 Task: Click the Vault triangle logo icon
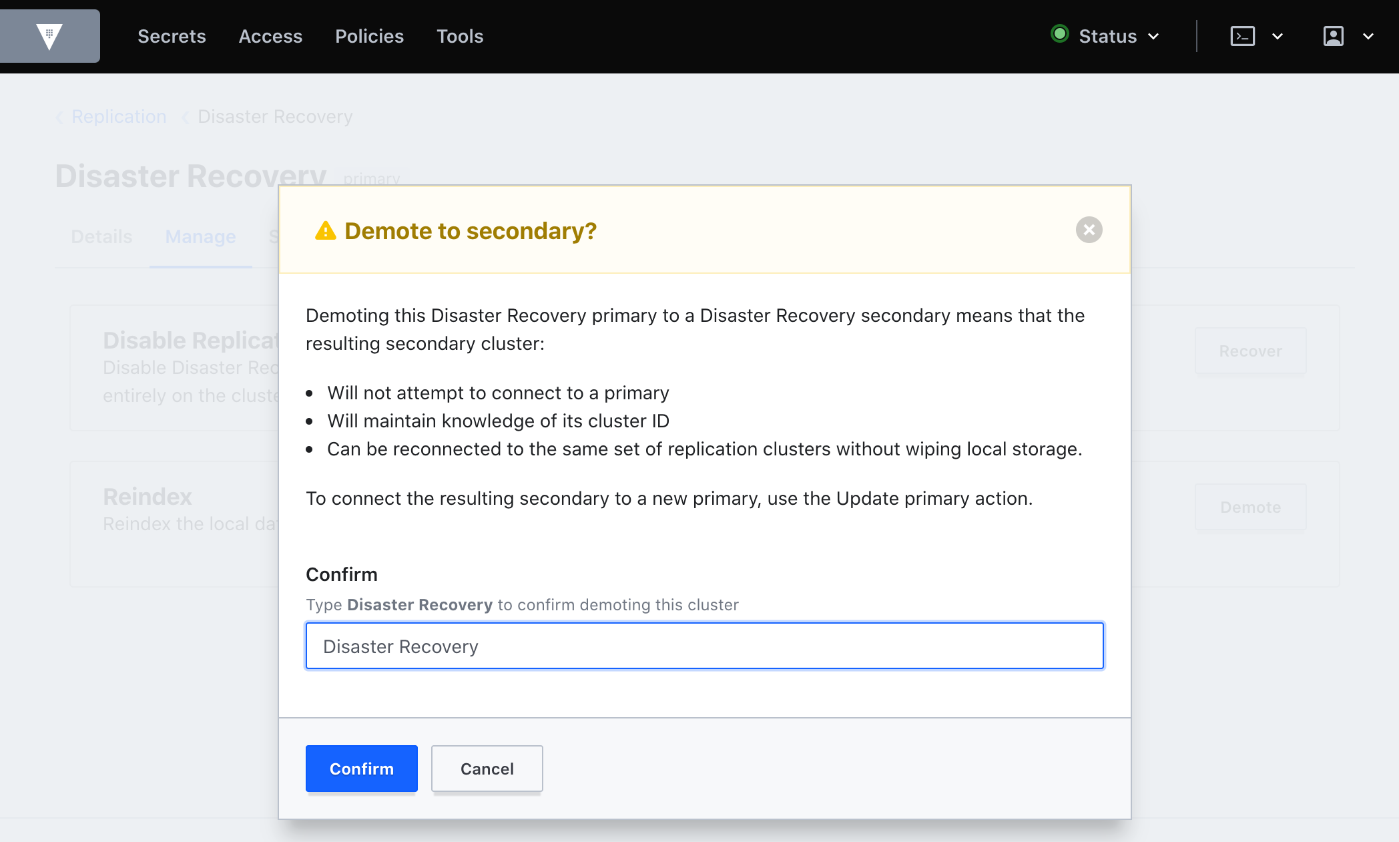pos(49,36)
